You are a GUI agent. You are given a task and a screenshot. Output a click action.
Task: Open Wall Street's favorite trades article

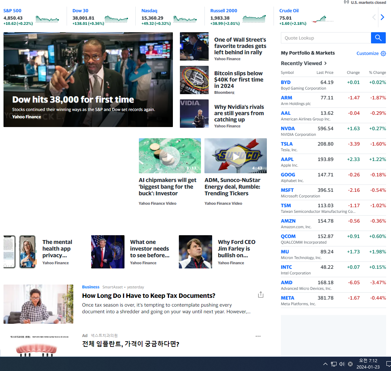(x=240, y=46)
